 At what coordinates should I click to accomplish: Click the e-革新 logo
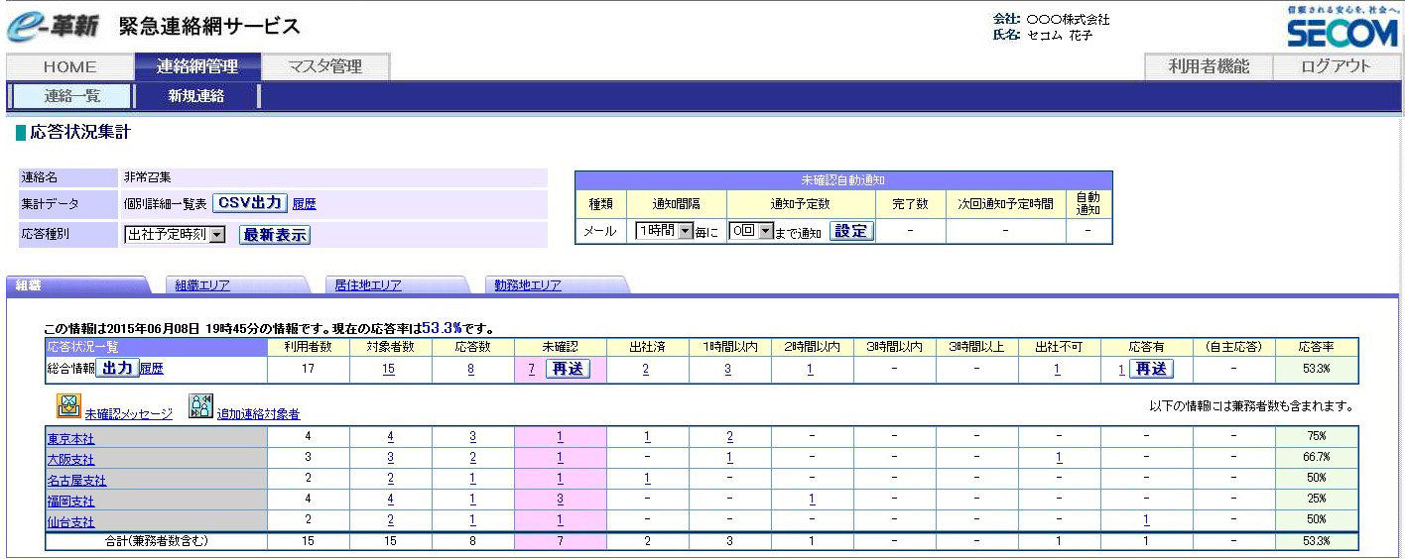(x=54, y=27)
